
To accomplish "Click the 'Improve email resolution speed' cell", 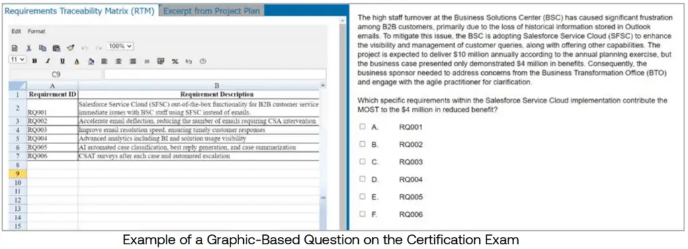I will [199, 130].
